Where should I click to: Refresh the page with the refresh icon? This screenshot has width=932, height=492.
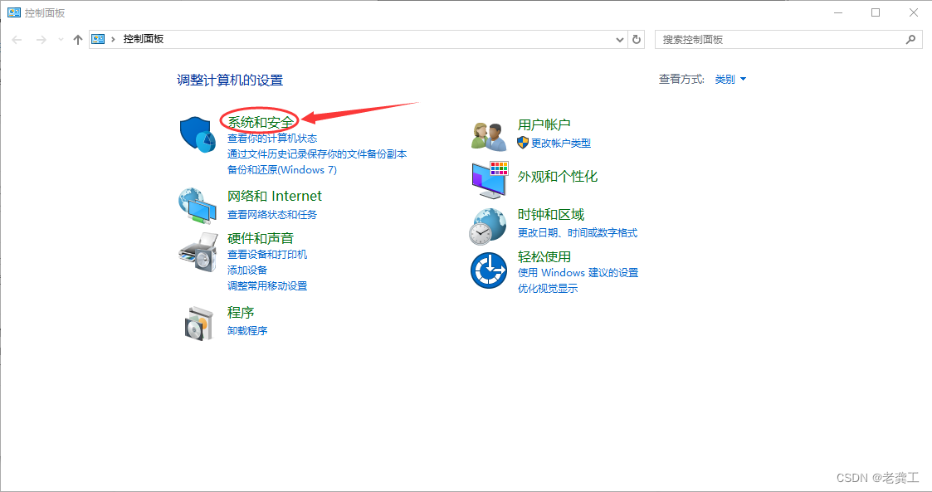coord(635,38)
